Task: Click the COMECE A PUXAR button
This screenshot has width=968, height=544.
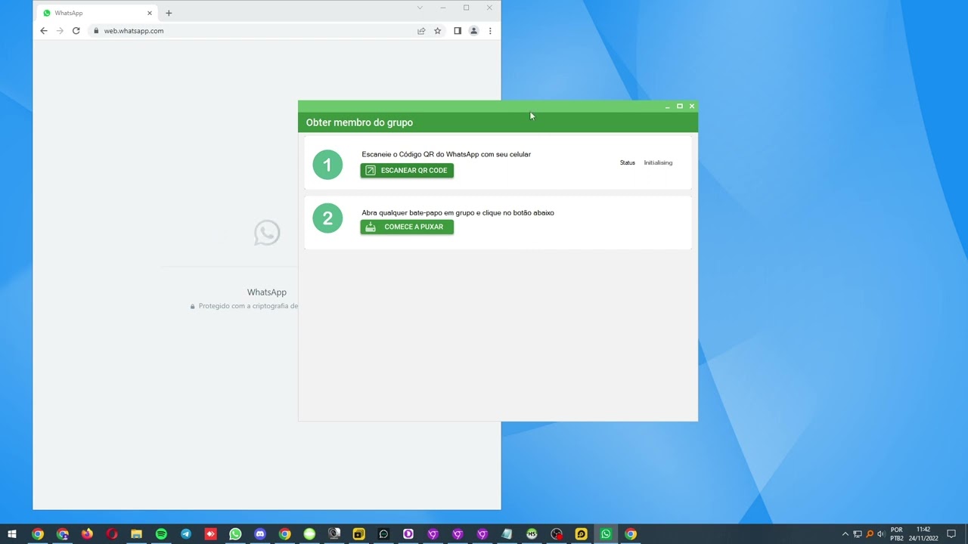Action: [407, 227]
